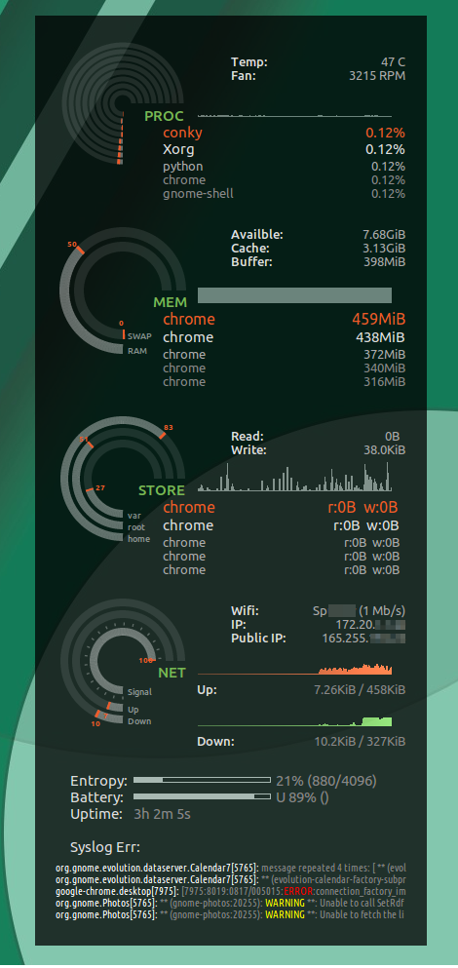Click the Wifi: label
458x968 pixels.
[245, 611]
